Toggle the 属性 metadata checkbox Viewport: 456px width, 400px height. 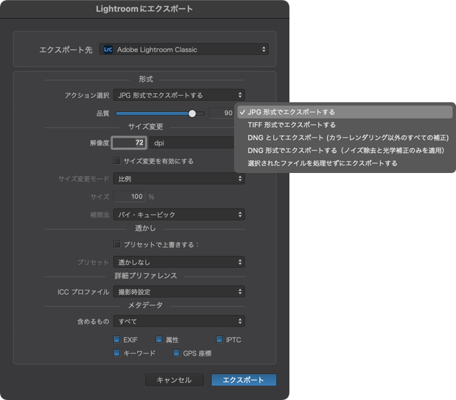(x=159, y=340)
